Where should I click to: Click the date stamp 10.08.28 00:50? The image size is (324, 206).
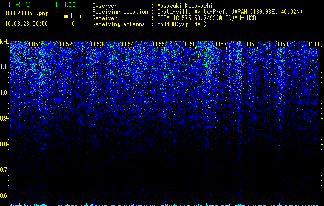[26, 24]
